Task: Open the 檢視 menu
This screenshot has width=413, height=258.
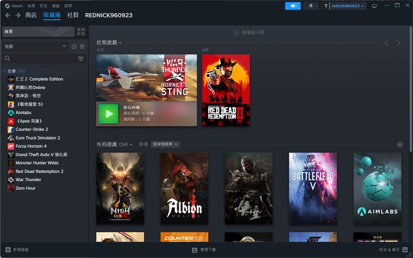Action: (32, 6)
